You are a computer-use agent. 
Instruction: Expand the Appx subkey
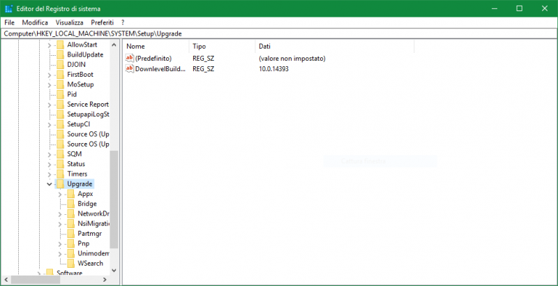(60, 194)
